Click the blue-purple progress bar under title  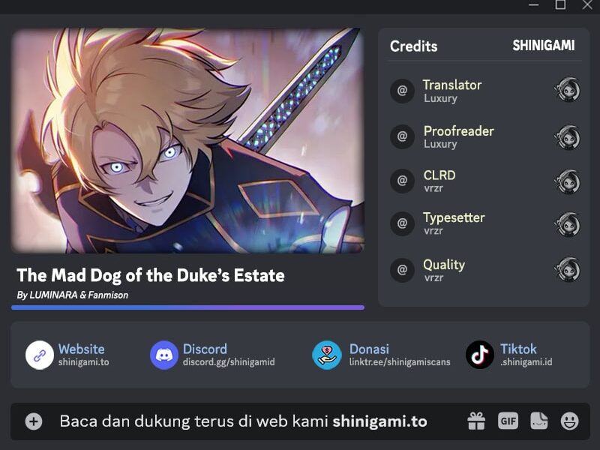(188, 307)
